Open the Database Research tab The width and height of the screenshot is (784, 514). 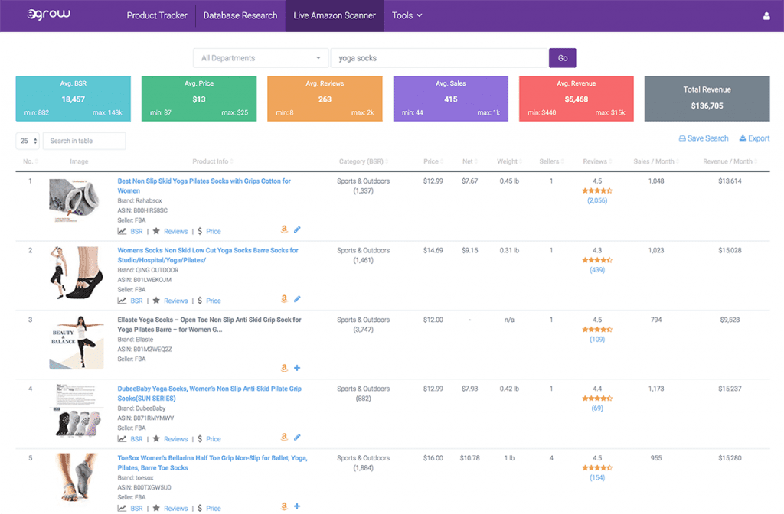(240, 15)
